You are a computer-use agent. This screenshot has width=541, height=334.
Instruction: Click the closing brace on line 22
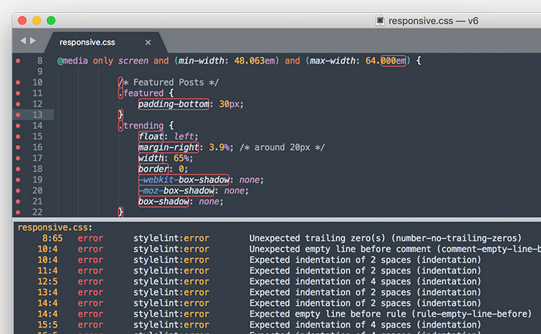coord(120,212)
